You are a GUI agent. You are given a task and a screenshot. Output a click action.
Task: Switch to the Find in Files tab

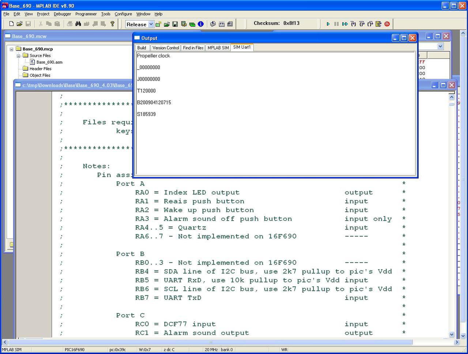point(193,48)
